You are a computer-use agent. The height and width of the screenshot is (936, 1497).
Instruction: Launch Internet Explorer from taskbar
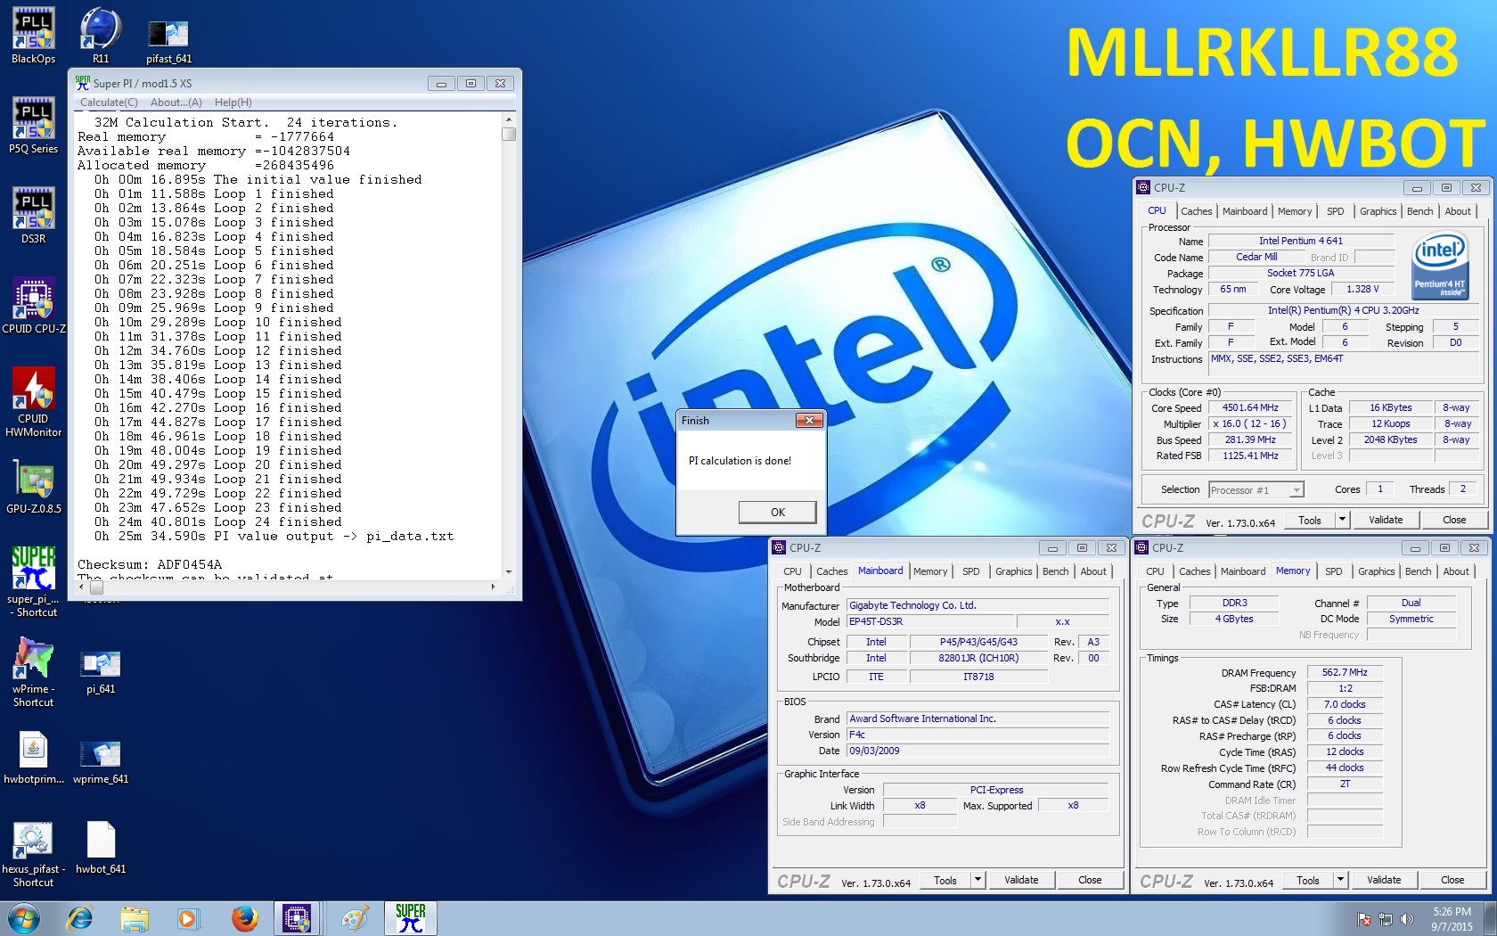pyautogui.click(x=80, y=918)
